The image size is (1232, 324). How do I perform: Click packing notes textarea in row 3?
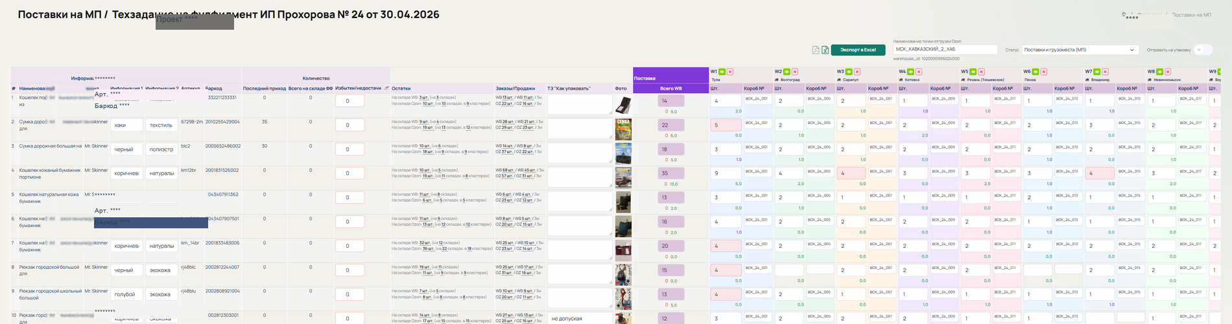[580, 153]
